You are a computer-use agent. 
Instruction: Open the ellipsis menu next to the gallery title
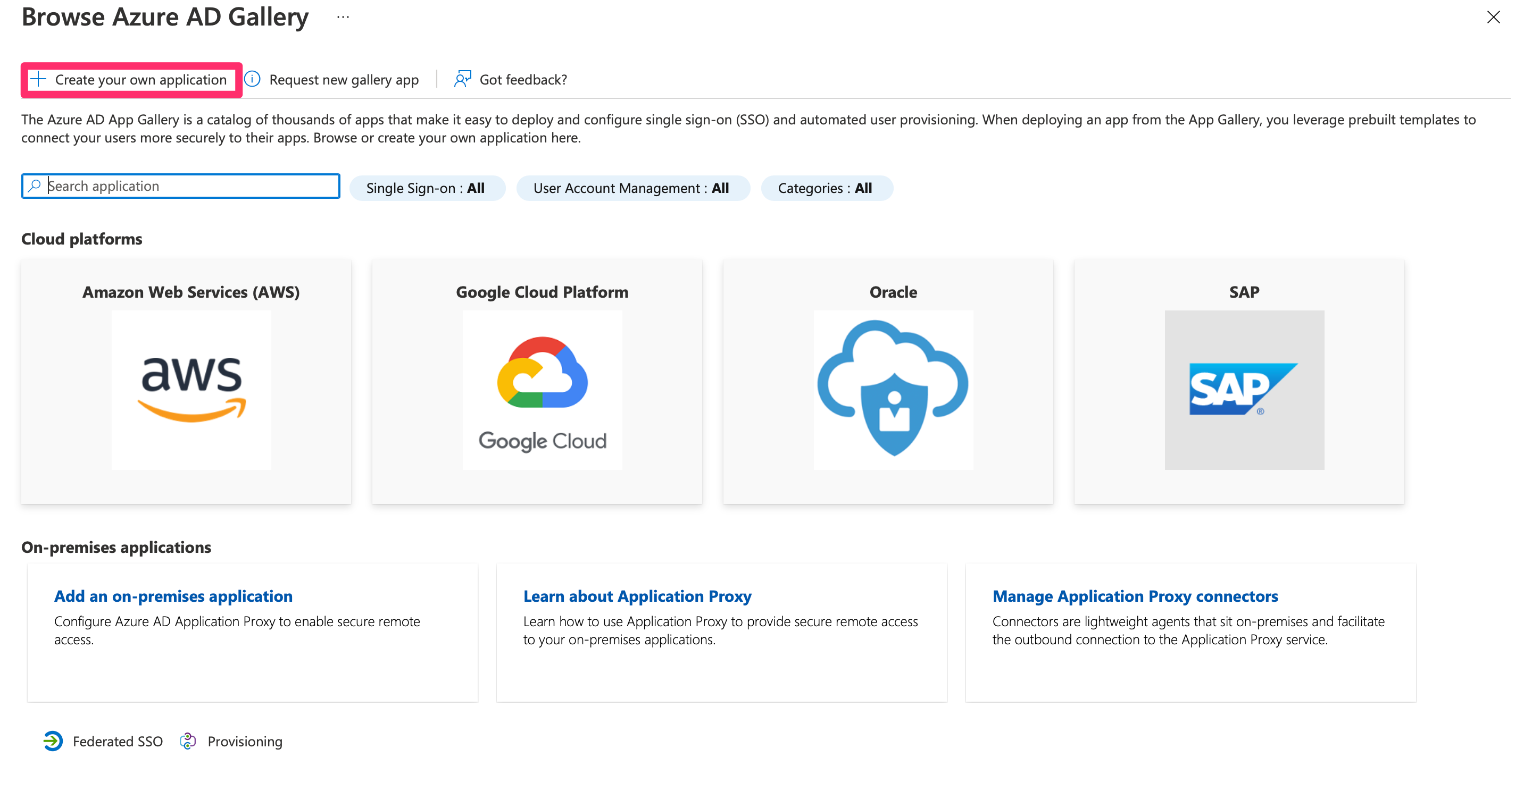point(343,17)
